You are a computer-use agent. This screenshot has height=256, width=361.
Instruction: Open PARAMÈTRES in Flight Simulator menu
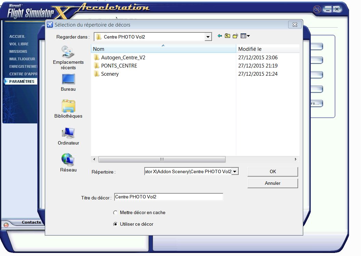(x=22, y=81)
